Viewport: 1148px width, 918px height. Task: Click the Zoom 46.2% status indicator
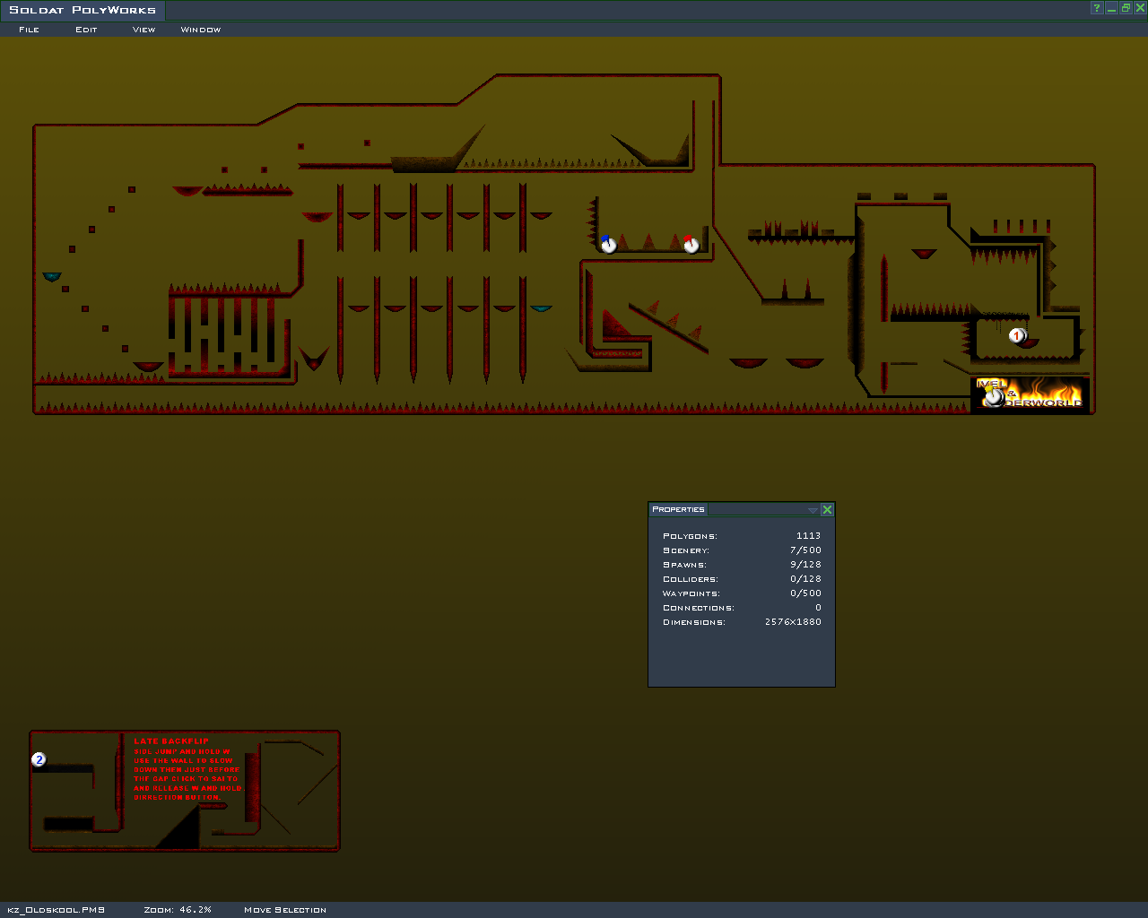(178, 910)
